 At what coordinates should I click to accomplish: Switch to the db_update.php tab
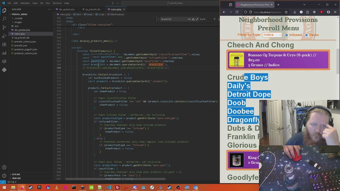click(x=67, y=10)
